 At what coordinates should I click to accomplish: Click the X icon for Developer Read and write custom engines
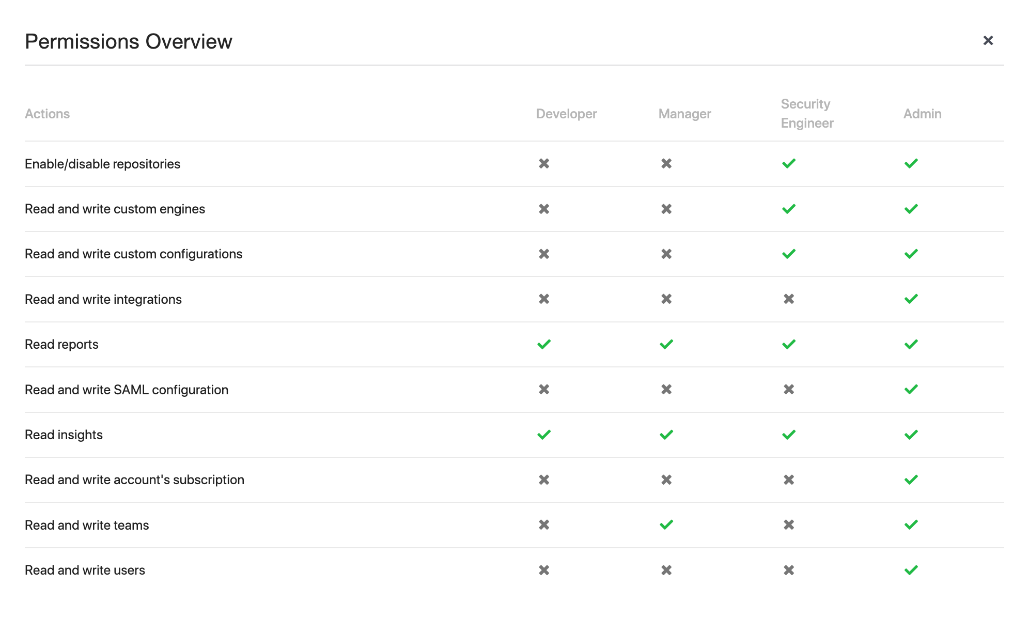click(x=544, y=209)
